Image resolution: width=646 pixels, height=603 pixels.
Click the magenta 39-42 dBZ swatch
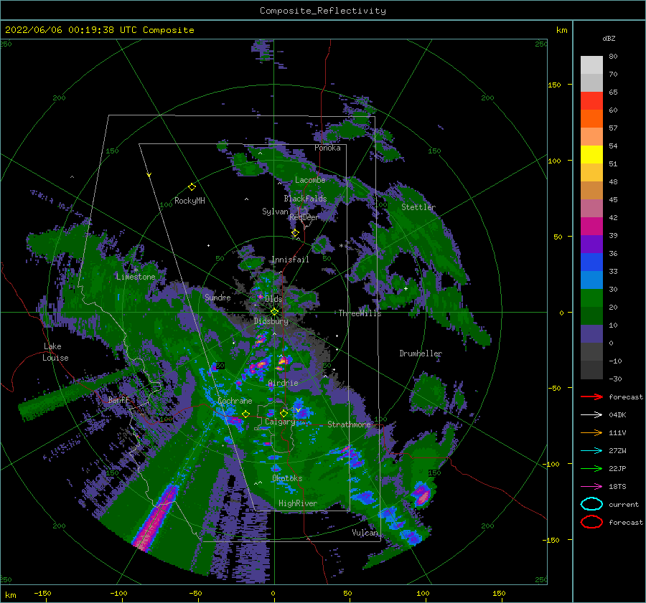[591, 227]
